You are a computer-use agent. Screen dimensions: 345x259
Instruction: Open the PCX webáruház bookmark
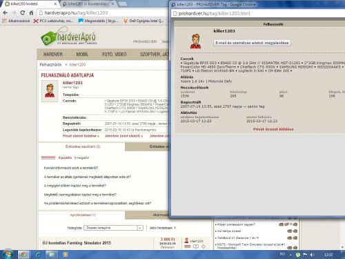click(54, 21)
